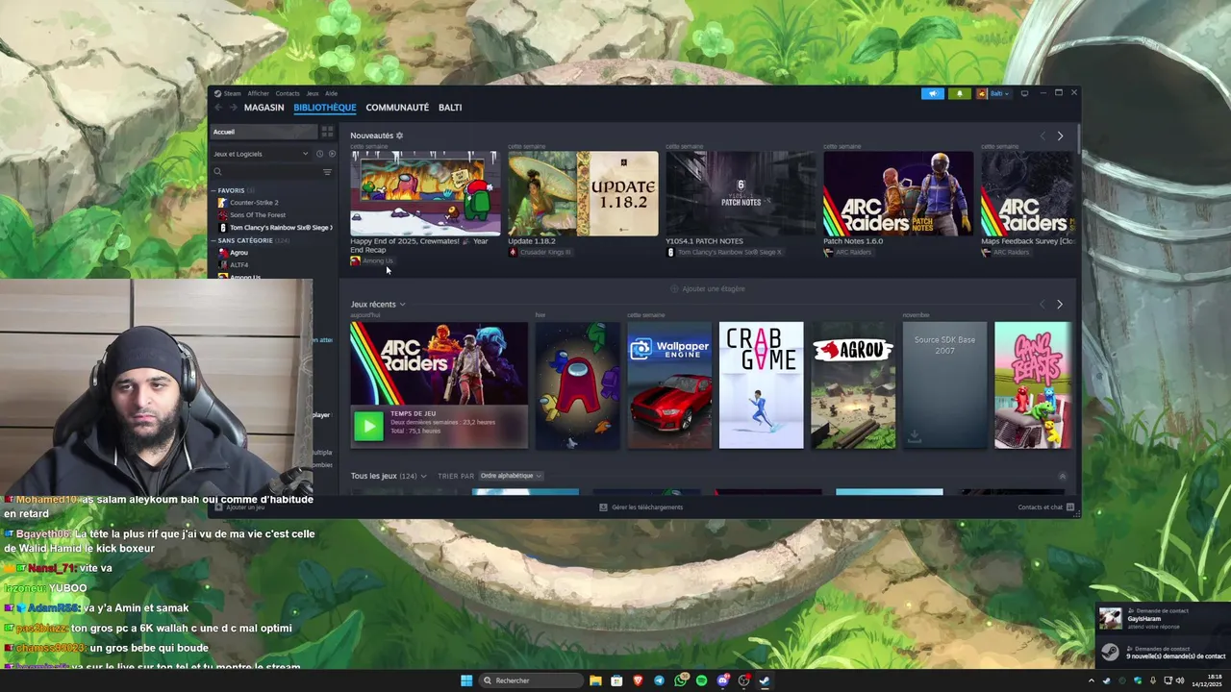
Task: Open the Nouveautés settings gear
Action: [x=400, y=136]
